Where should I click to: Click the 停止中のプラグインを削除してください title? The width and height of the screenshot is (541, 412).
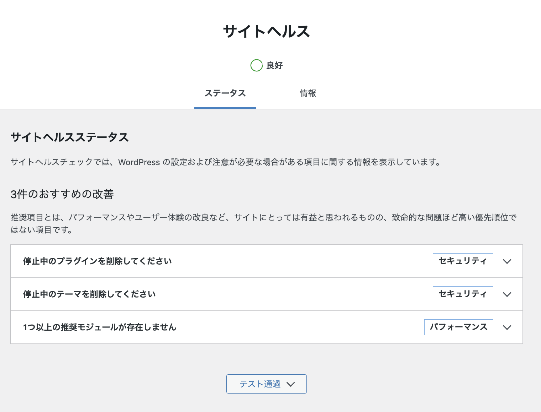pyautogui.click(x=97, y=261)
